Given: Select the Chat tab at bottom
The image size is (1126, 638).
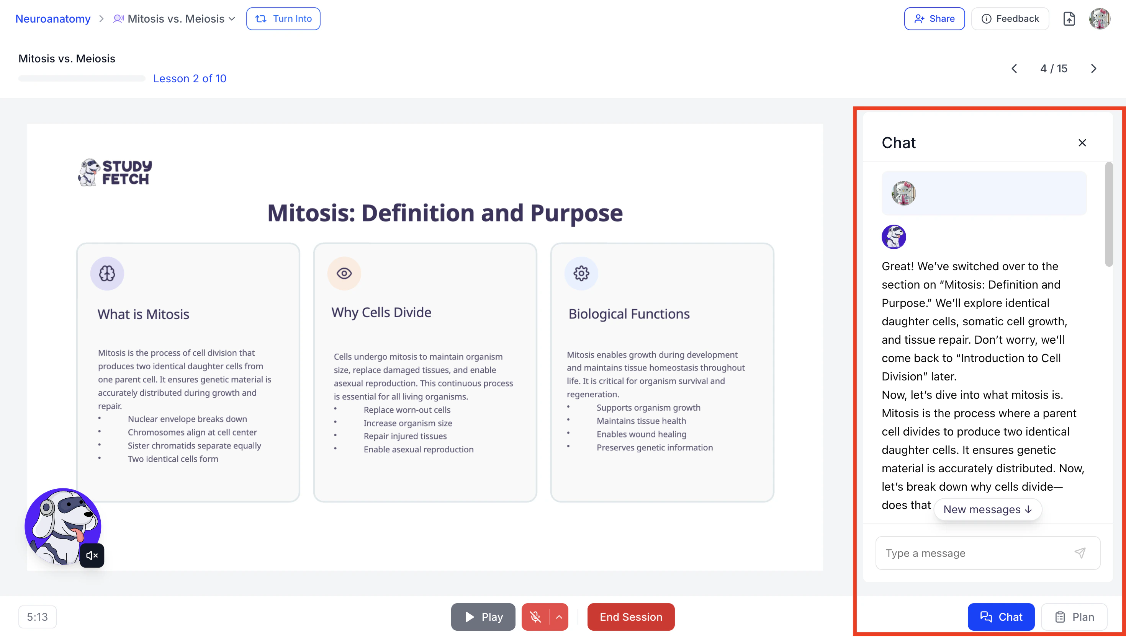Looking at the screenshot, I should click(x=1001, y=617).
